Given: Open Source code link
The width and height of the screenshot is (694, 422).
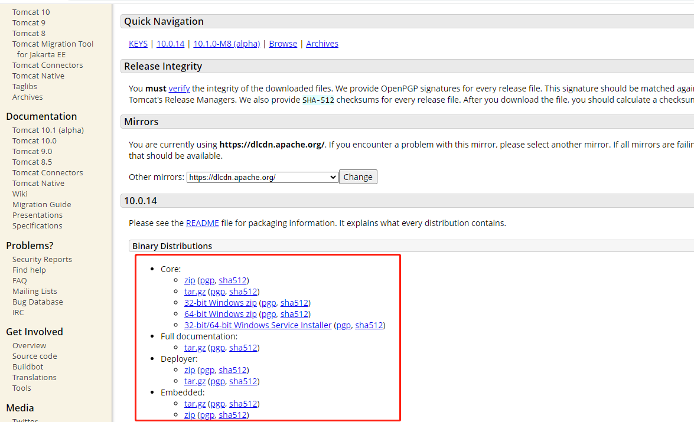Looking at the screenshot, I should click(x=34, y=356).
